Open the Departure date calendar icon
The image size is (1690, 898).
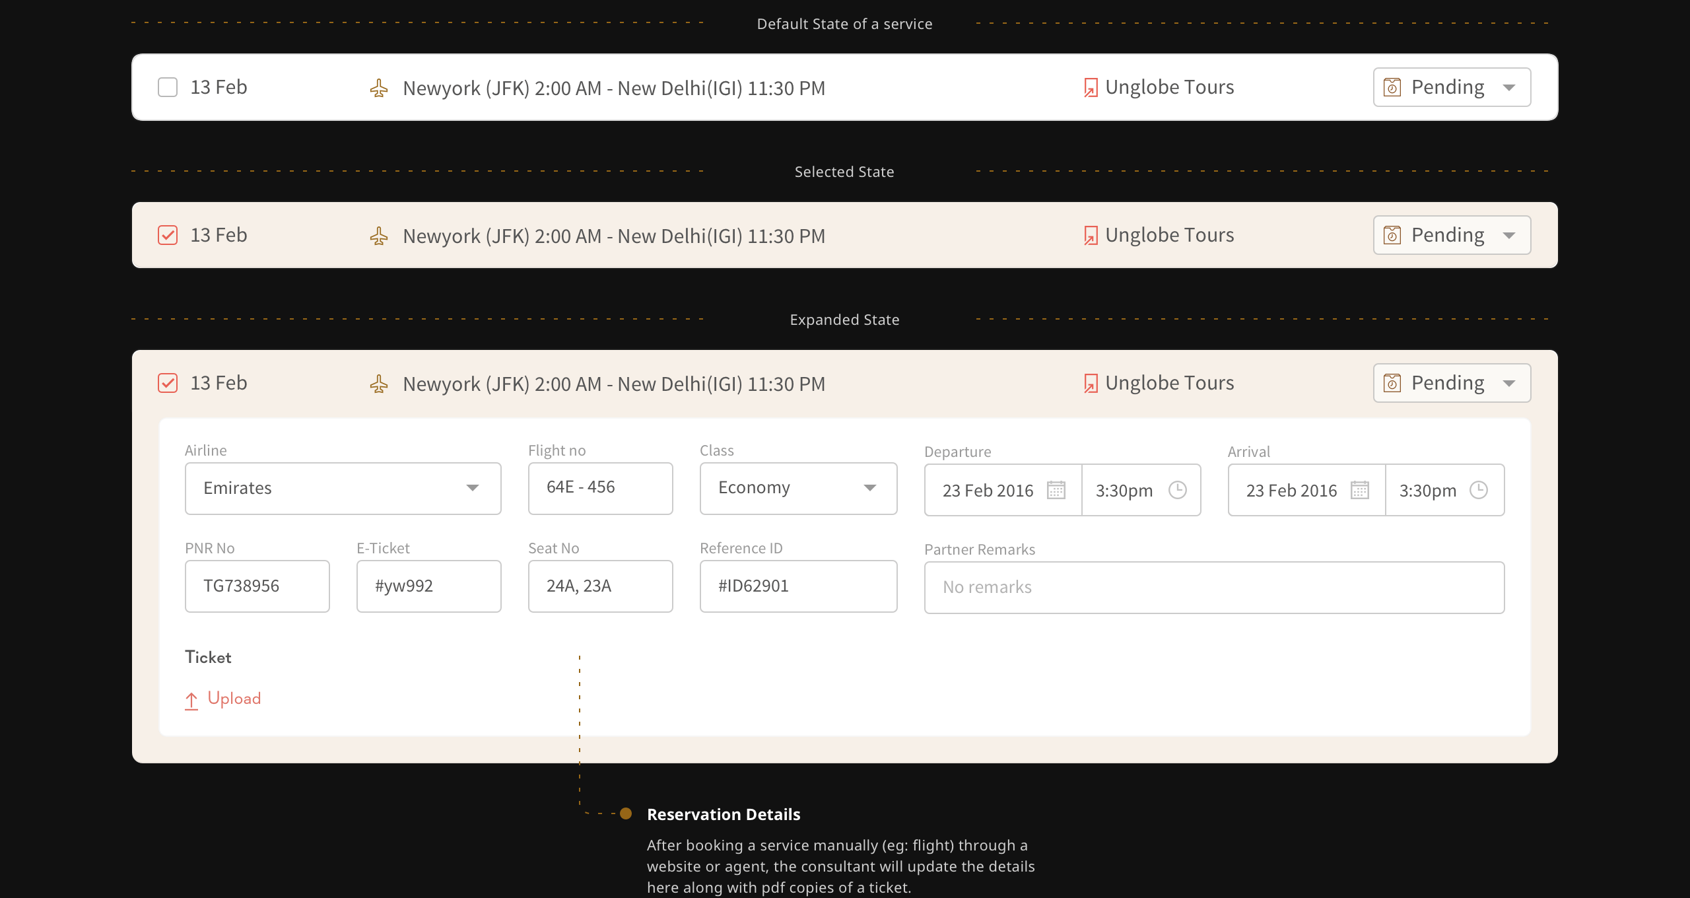pyautogui.click(x=1056, y=490)
